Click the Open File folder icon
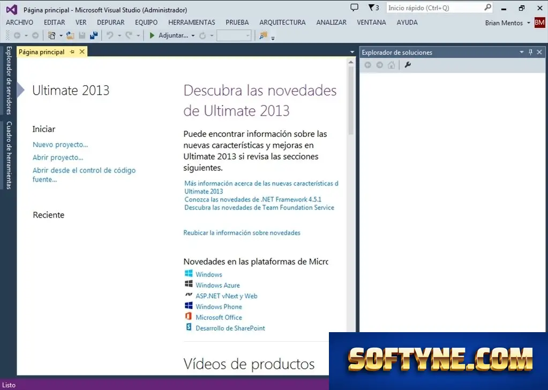This screenshot has height=390, width=548. [70, 35]
